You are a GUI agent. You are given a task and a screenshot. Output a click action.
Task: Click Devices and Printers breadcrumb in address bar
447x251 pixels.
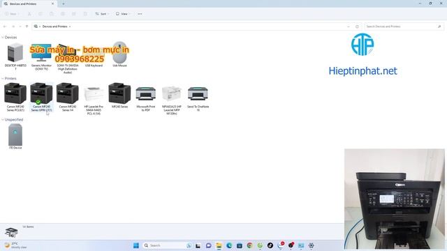tap(54, 26)
